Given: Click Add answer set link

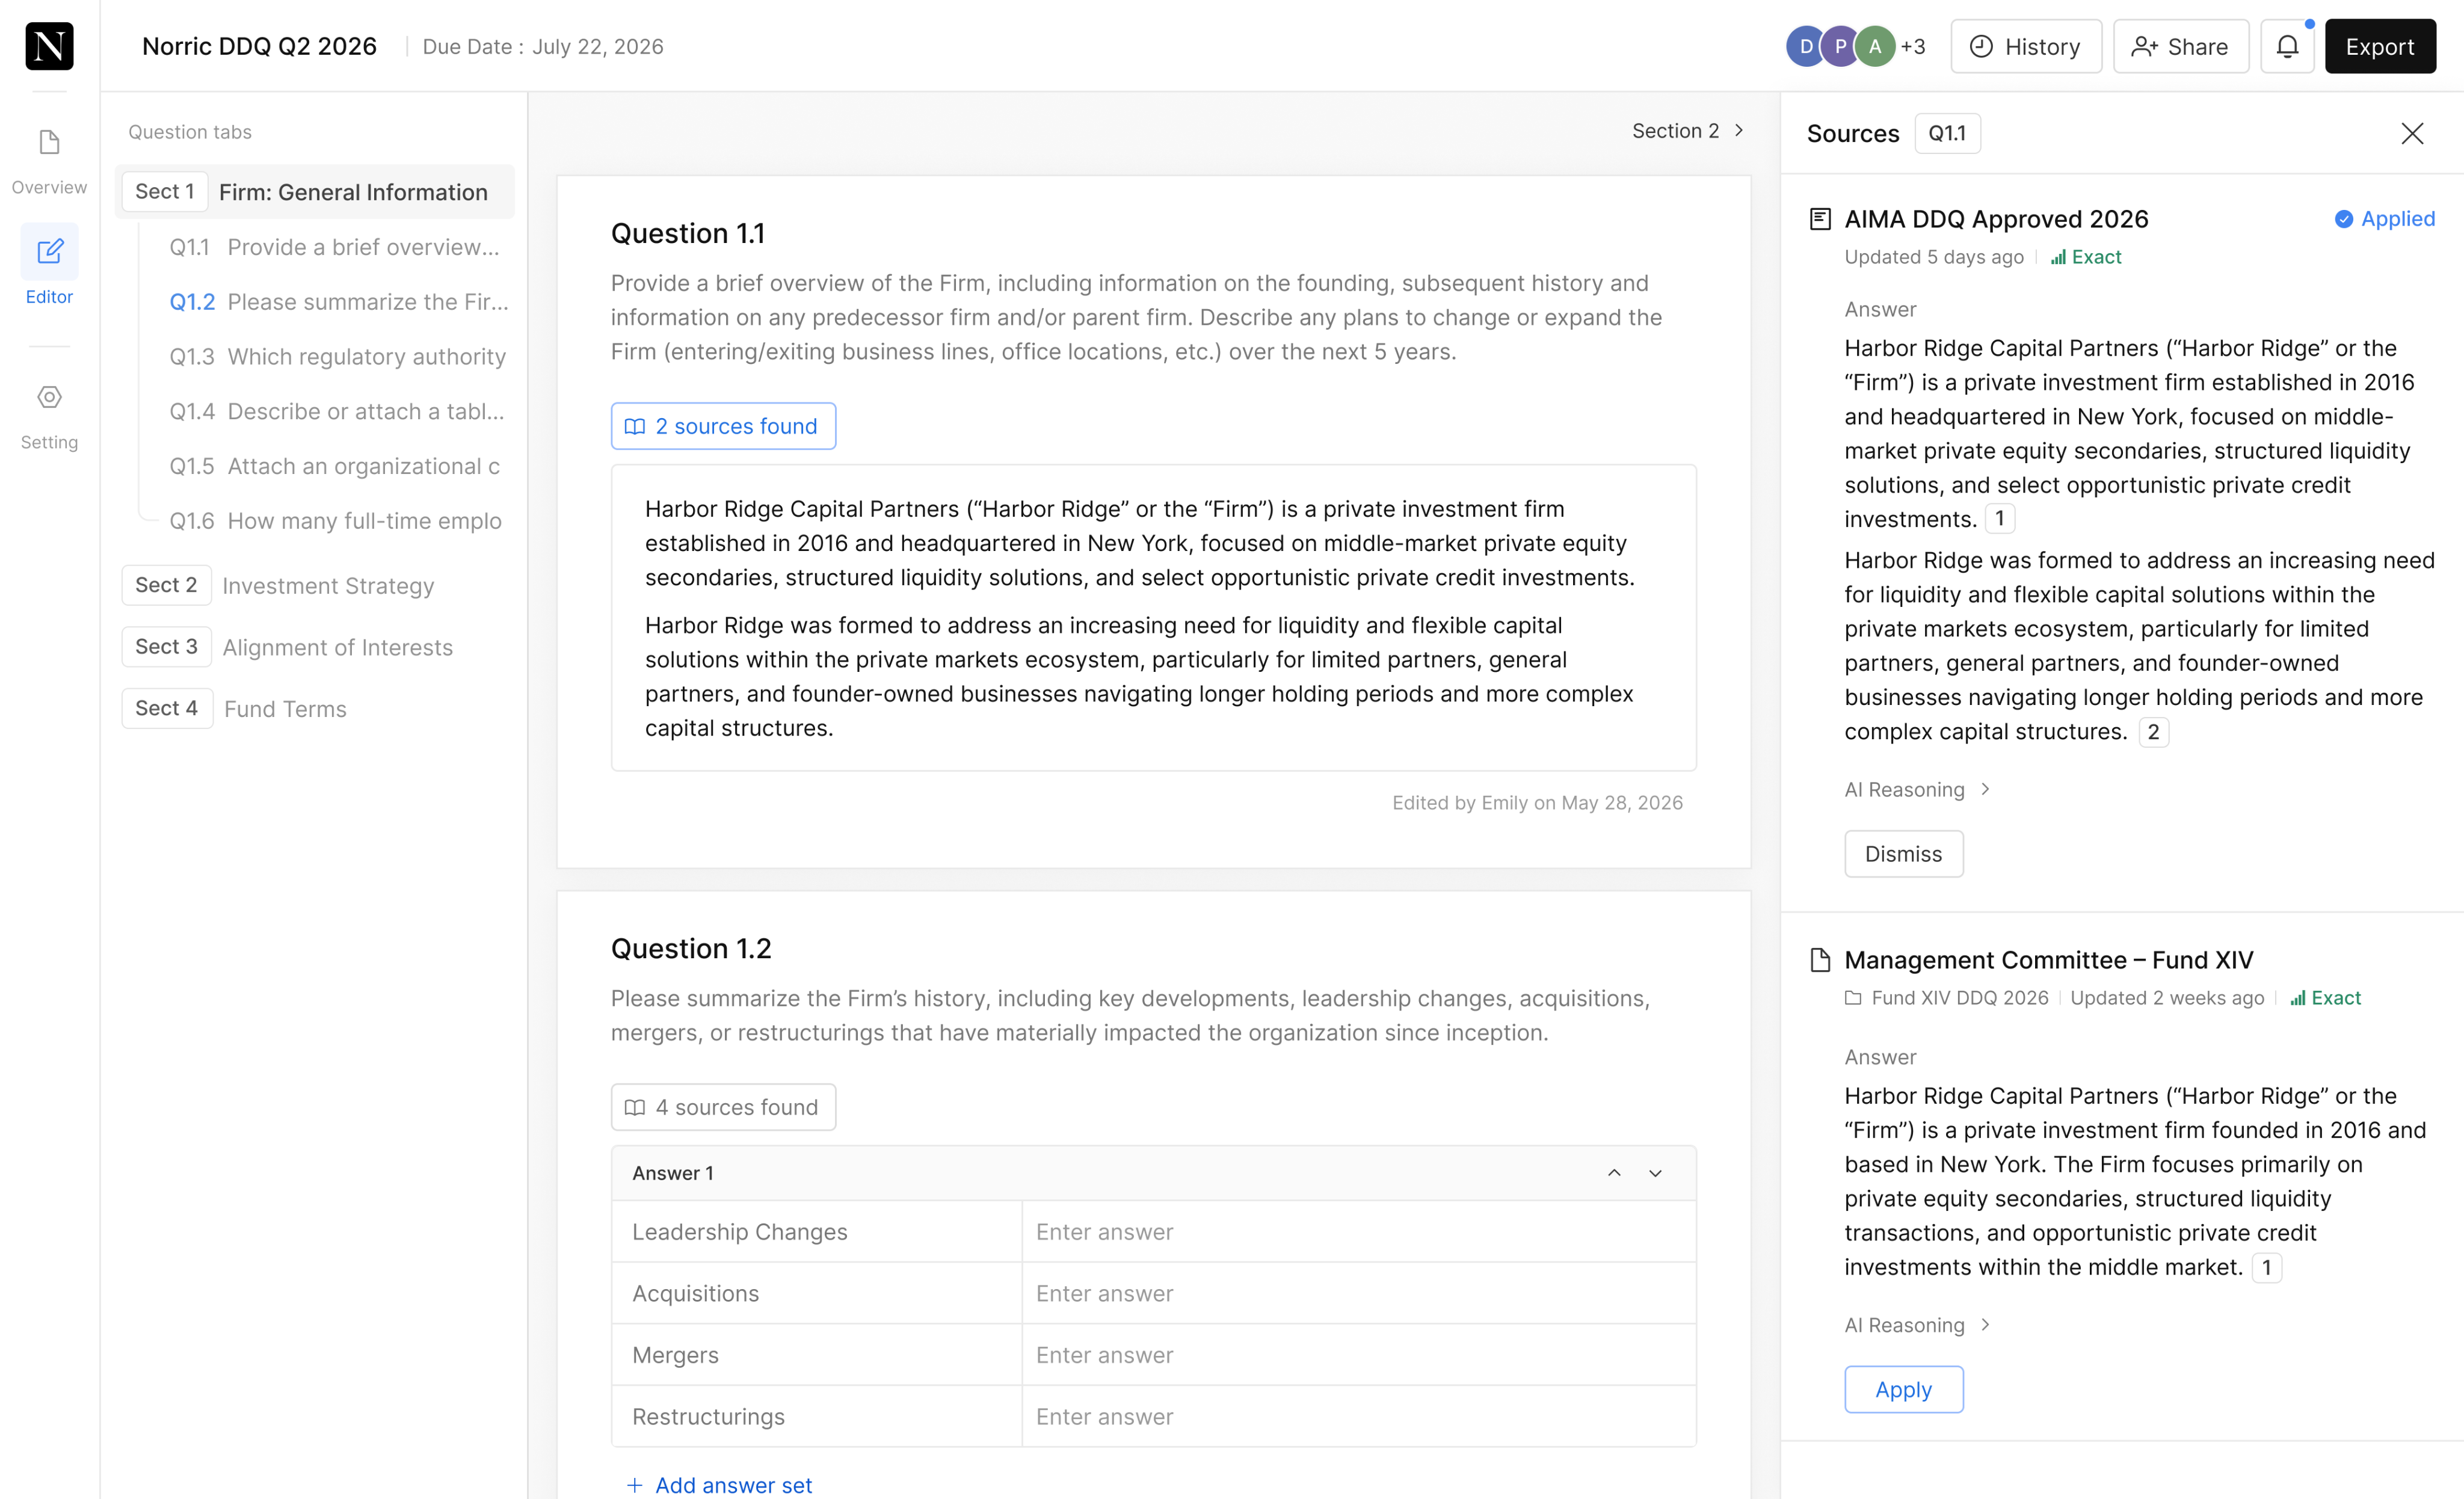Looking at the screenshot, I should 720,1485.
